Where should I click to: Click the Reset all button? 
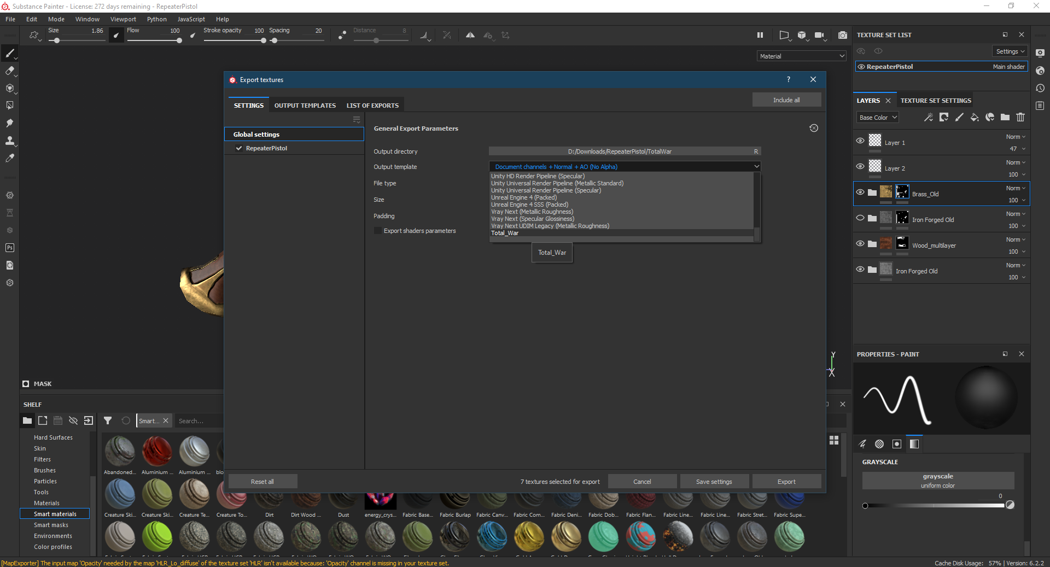(262, 482)
